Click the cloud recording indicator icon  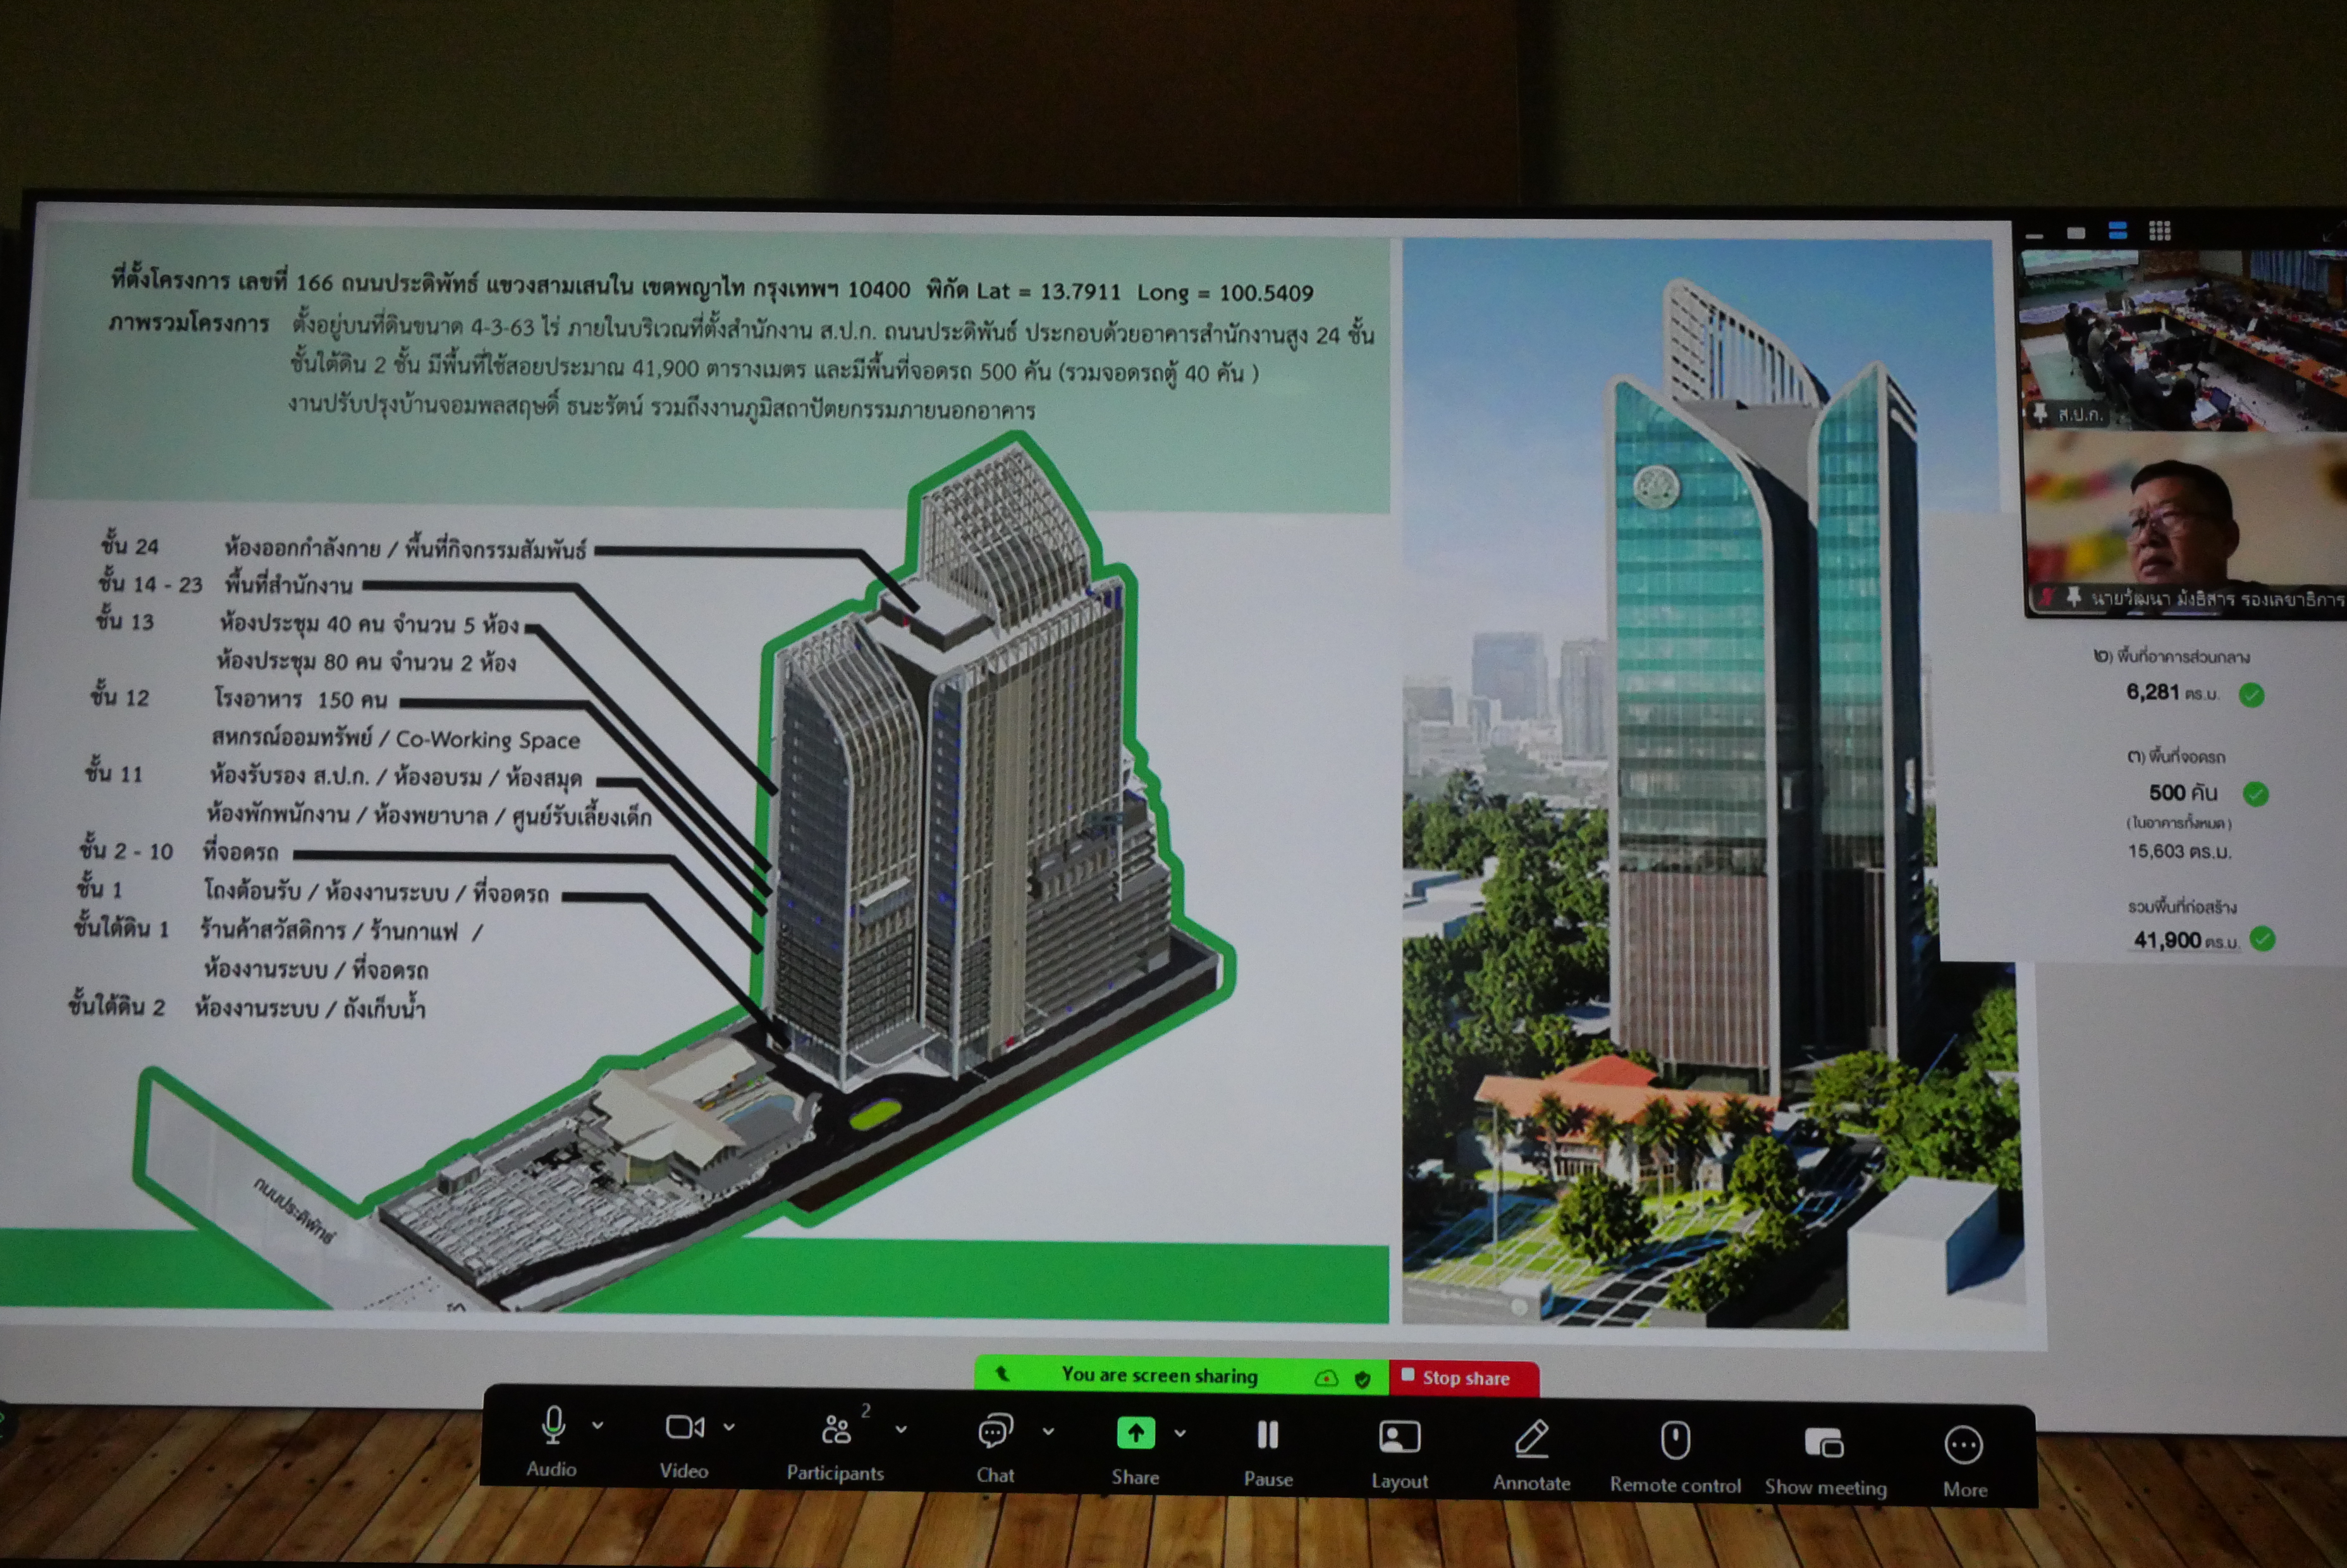coord(1326,1378)
